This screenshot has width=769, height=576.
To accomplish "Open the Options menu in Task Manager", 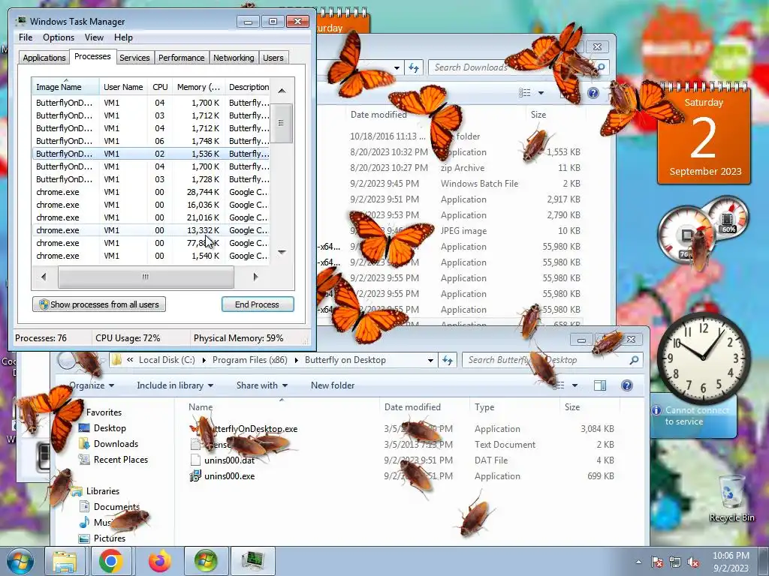I will (59, 37).
